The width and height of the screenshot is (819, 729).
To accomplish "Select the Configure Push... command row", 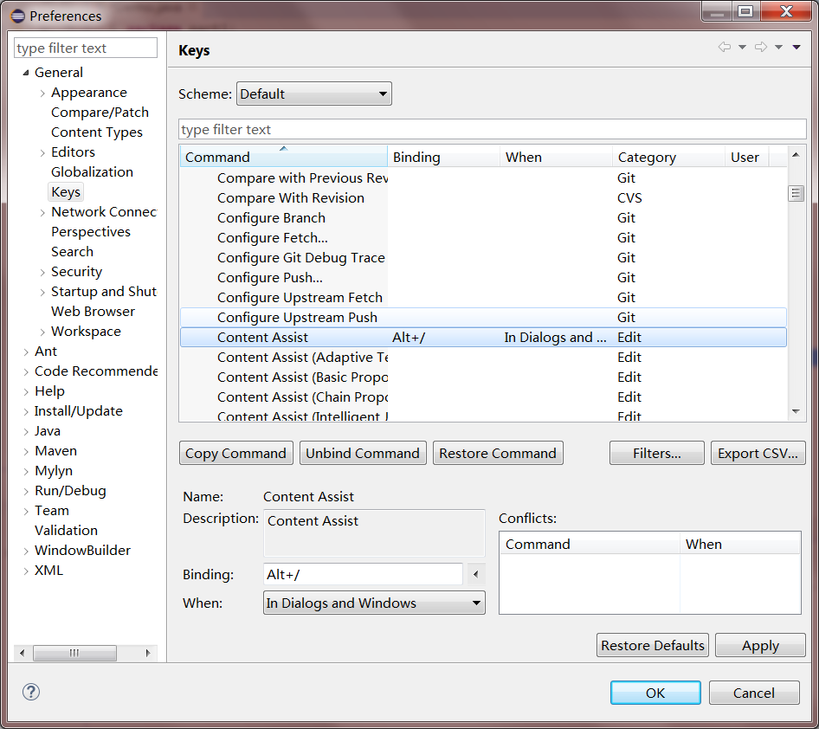I will (x=483, y=277).
